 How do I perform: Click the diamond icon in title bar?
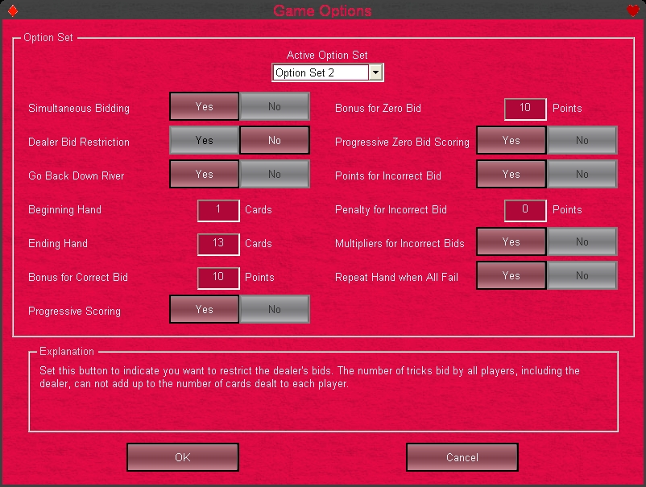pyautogui.click(x=13, y=10)
